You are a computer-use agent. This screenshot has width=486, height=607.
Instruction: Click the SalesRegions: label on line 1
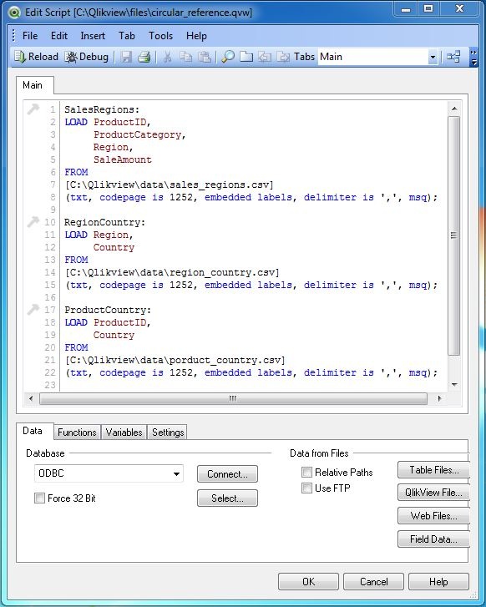[102, 109]
